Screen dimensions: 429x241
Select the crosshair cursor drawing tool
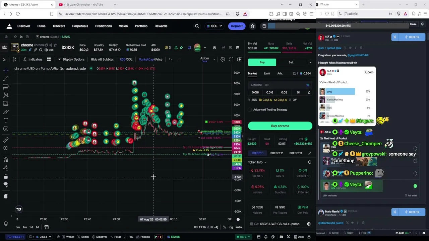(x=6, y=70)
